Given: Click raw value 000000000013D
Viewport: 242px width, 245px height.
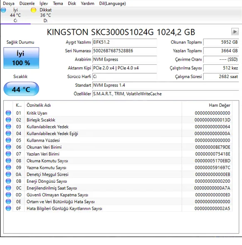Looking at the screenshot, I should [x=212, y=120].
